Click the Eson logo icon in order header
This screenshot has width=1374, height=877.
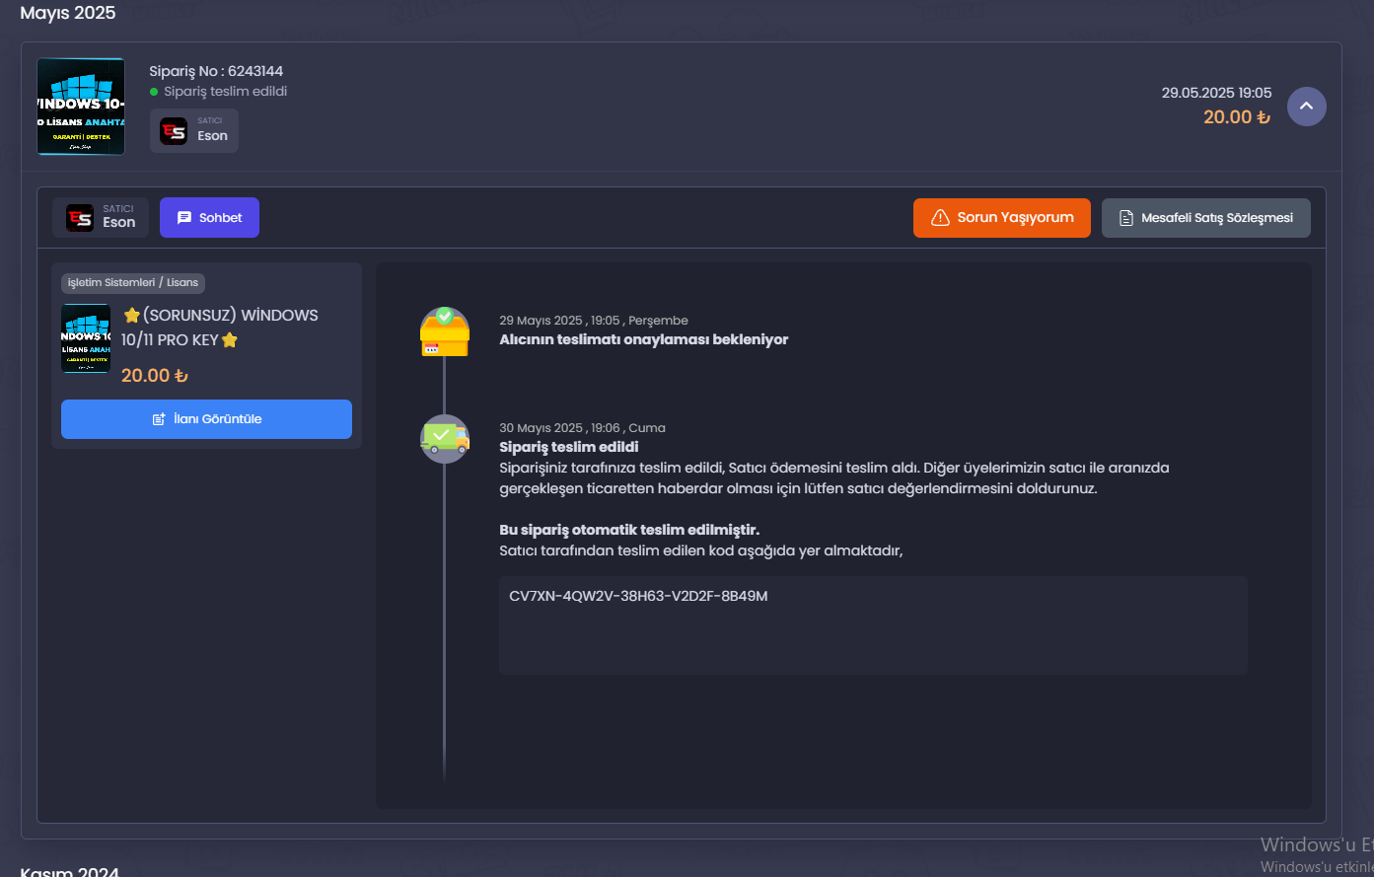coord(174,131)
